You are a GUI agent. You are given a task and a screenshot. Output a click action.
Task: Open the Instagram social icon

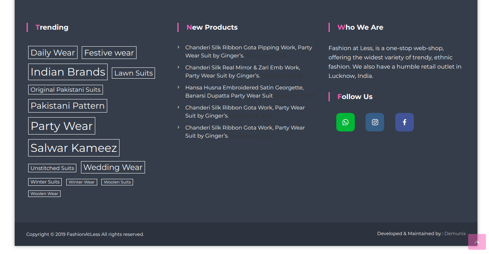(x=374, y=122)
